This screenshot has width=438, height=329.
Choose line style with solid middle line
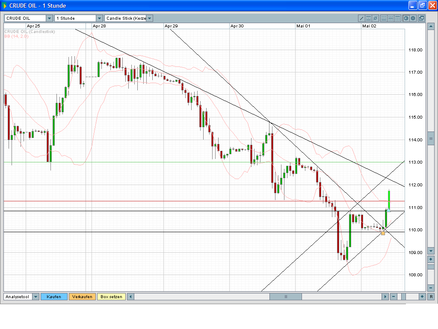pos(391,18)
